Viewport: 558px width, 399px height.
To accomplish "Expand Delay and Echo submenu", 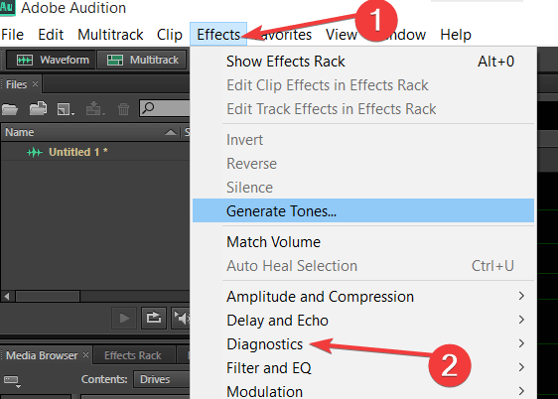I will pyautogui.click(x=363, y=321).
